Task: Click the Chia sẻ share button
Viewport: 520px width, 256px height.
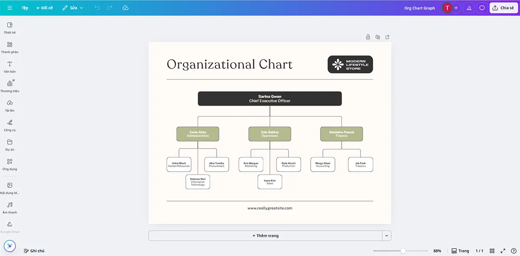Action: click(503, 8)
